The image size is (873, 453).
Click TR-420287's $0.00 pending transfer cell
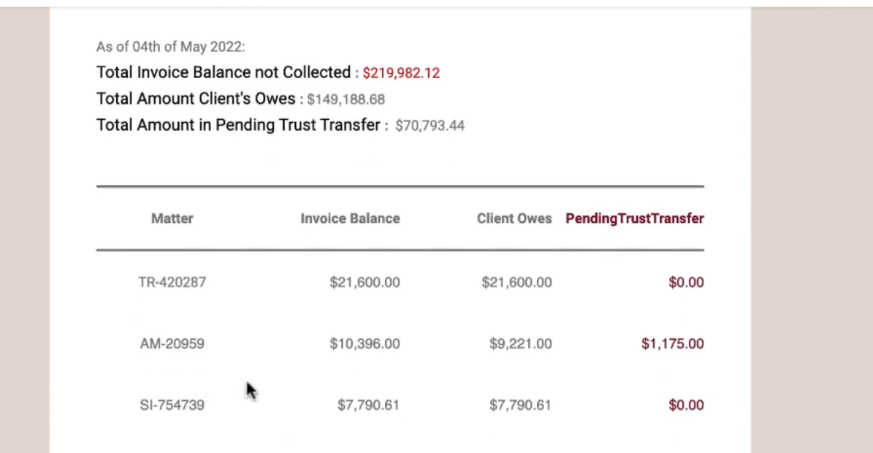(x=686, y=282)
